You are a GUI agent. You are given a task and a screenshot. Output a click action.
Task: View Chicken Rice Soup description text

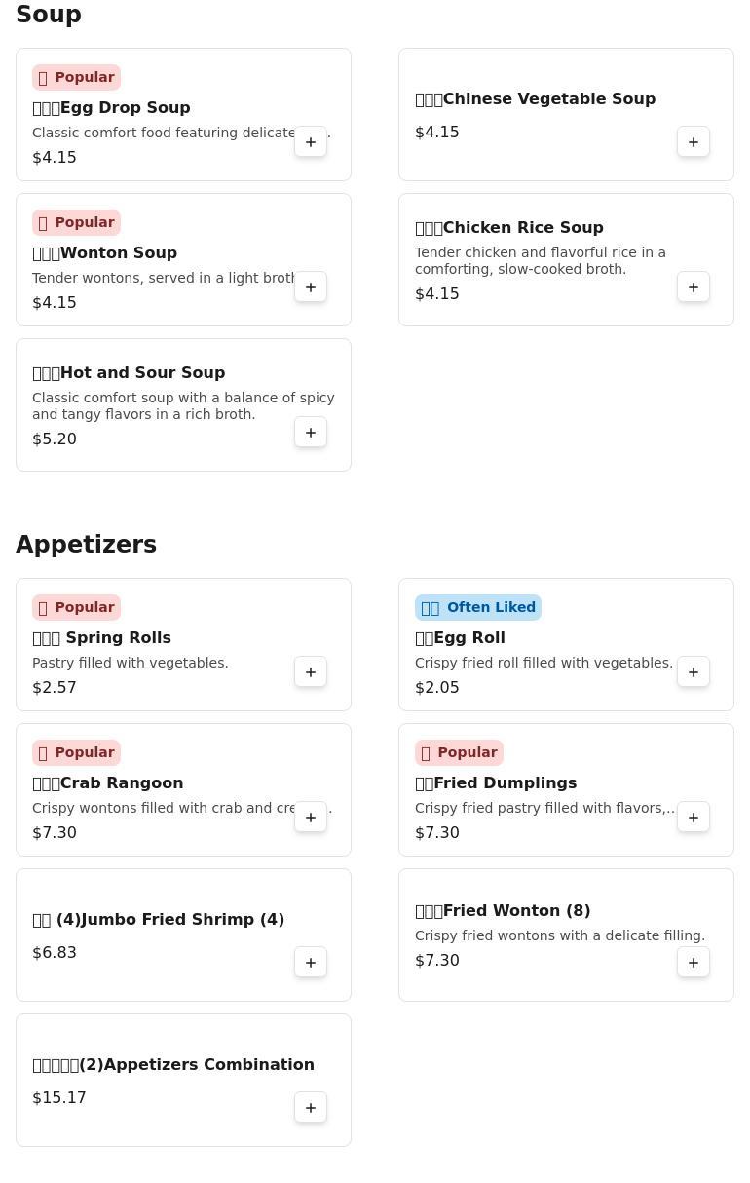[541, 261]
